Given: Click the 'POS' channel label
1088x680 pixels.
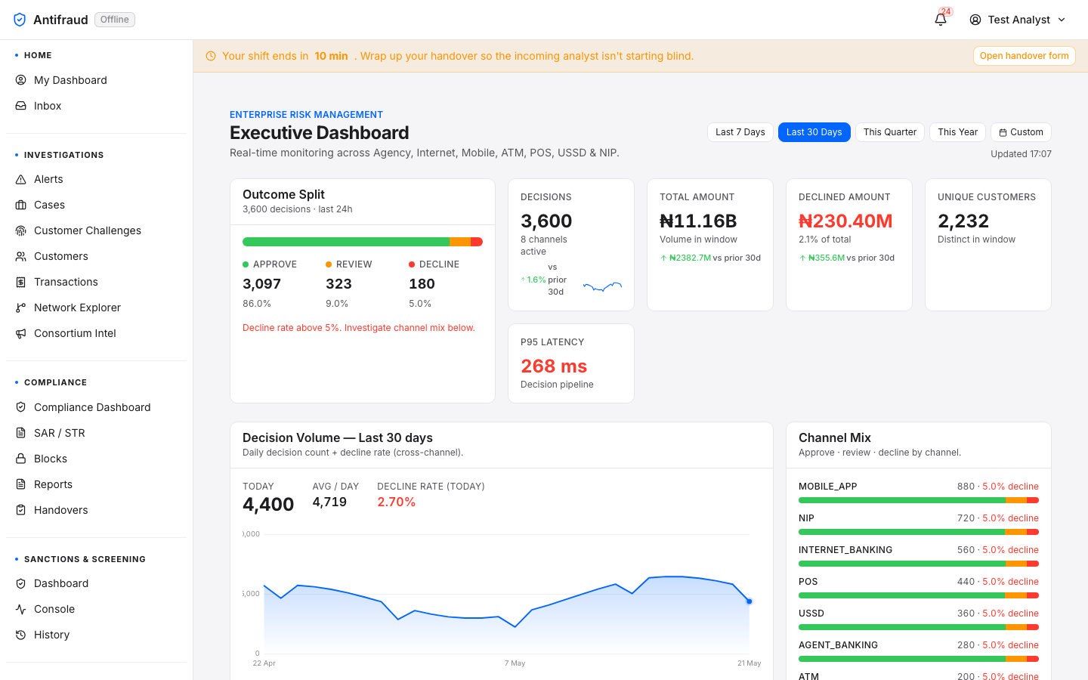Looking at the screenshot, I should [x=808, y=582].
